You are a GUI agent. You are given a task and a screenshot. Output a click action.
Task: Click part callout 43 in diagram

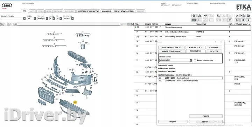click(86, 98)
